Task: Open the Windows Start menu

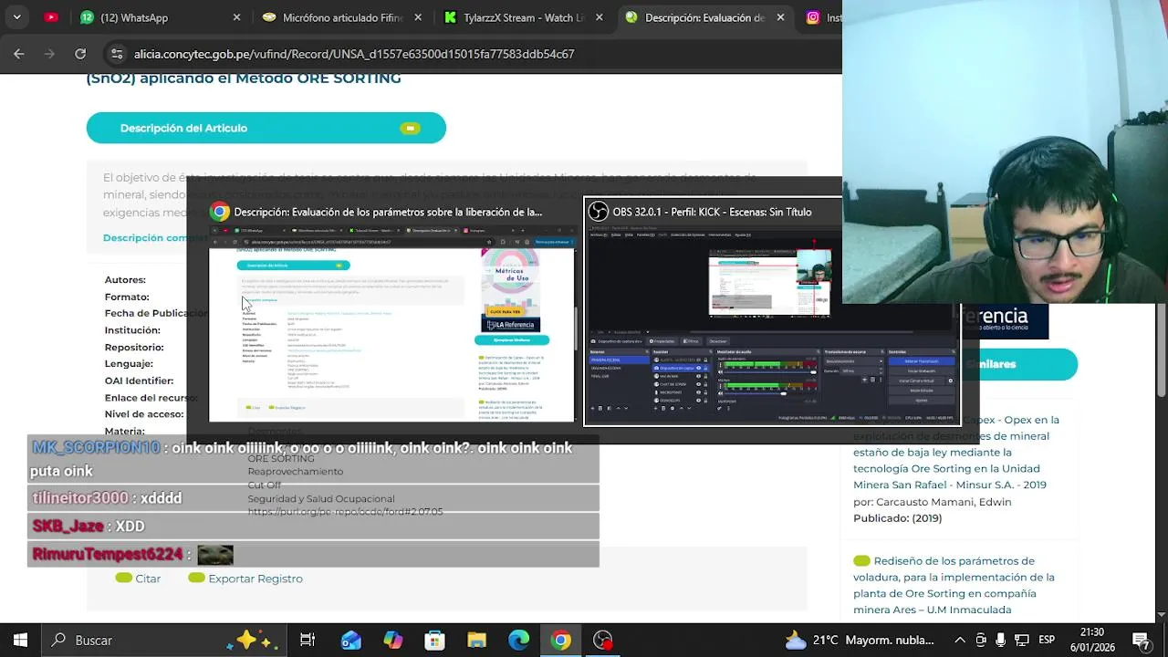Action: pyautogui.click(x=20, y=641)
